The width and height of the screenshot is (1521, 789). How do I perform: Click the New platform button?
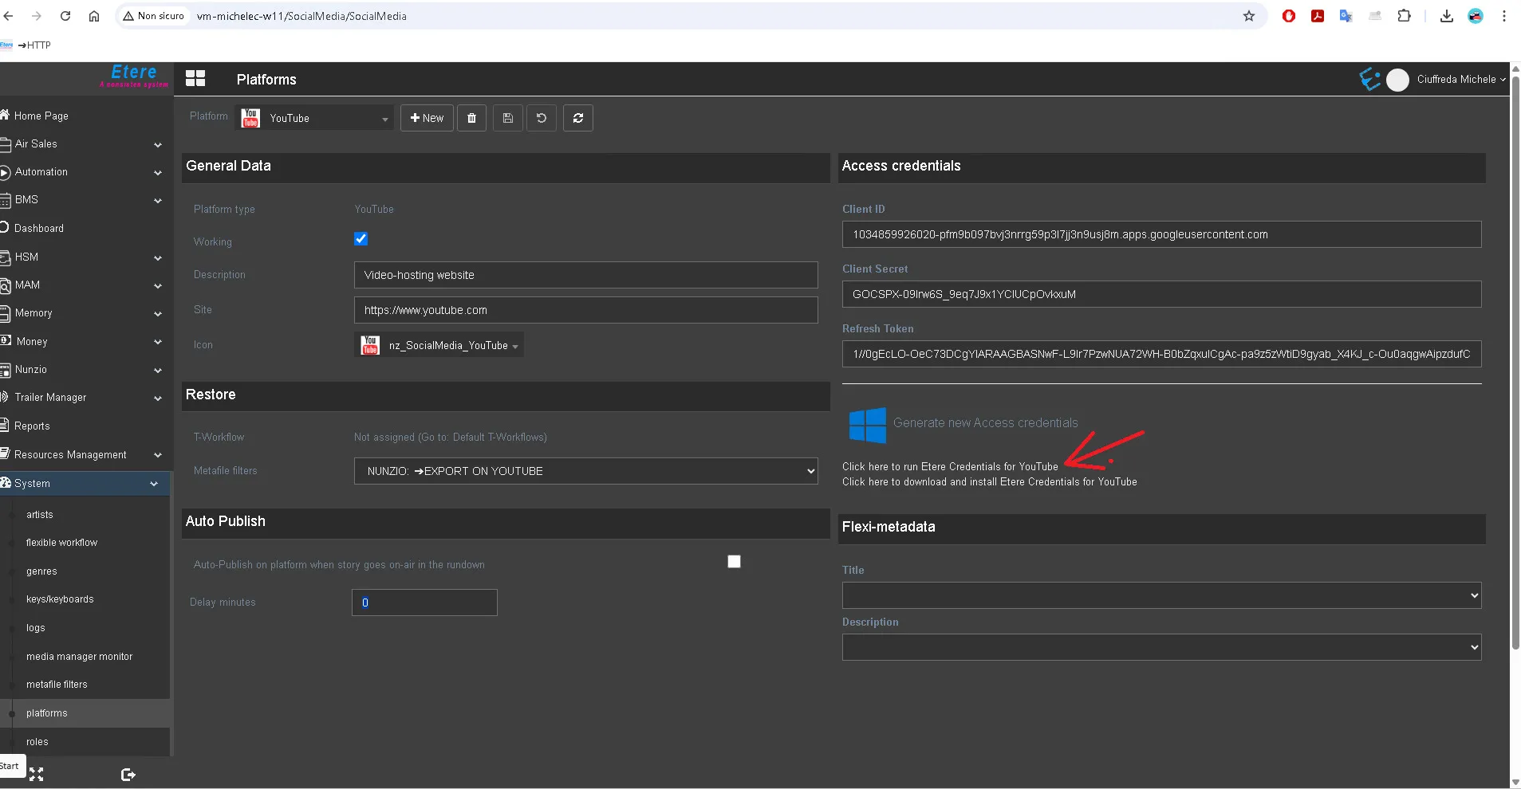[x=427, y=118]
